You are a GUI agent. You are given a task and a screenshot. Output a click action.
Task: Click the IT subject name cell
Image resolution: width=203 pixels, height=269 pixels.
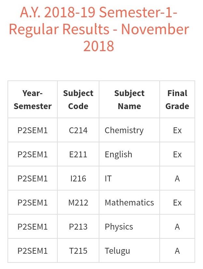(x=129, y=178)
